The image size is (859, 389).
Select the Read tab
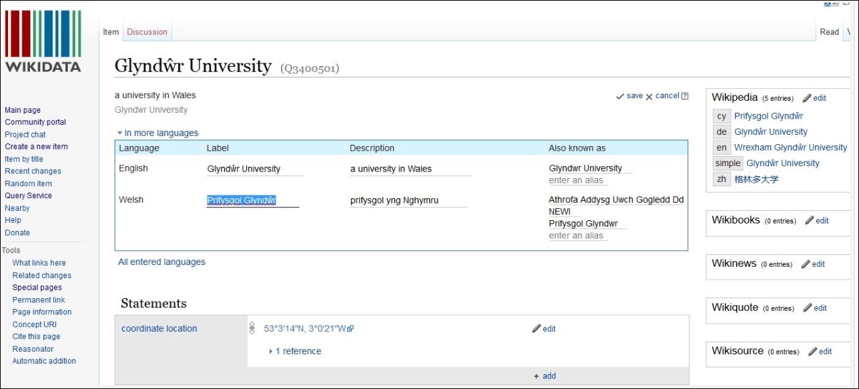[830, 31]
